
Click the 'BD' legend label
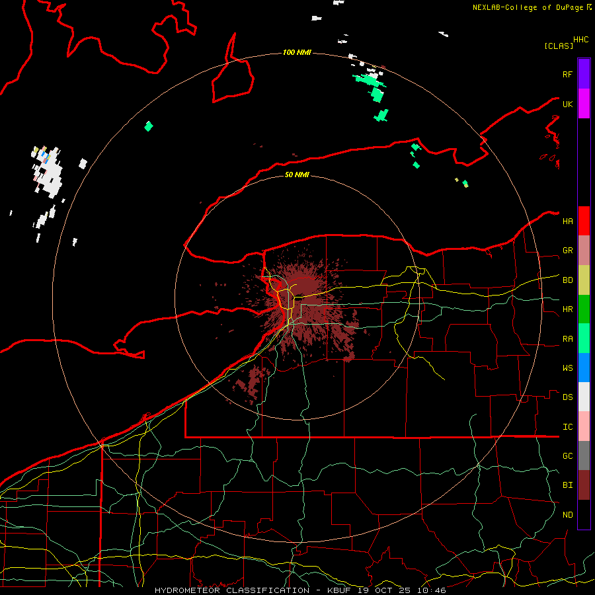567,280
